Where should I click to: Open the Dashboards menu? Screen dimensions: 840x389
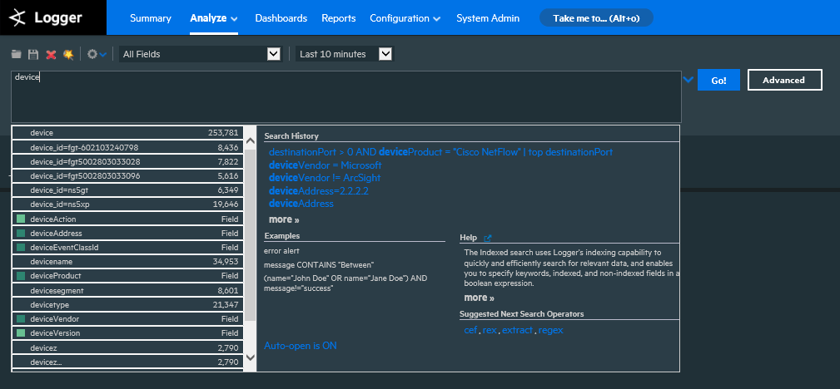tap(281, 18)
